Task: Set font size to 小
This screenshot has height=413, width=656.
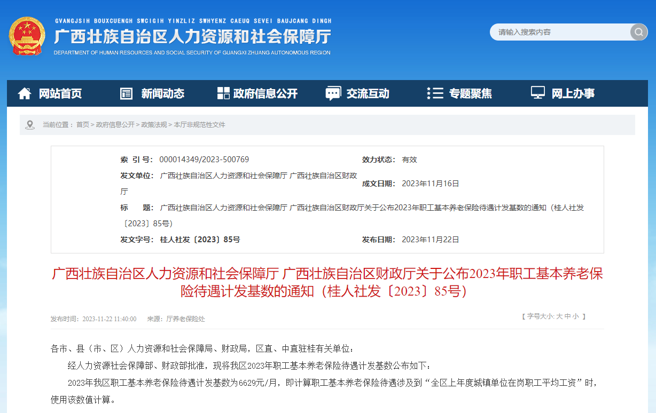Action: point(575,316)
